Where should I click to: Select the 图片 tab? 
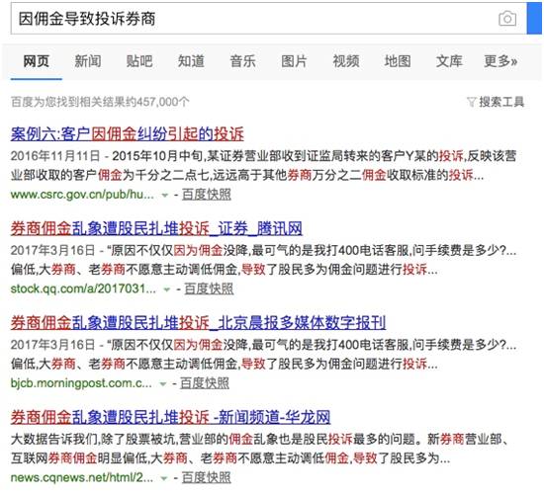point(294,61)
